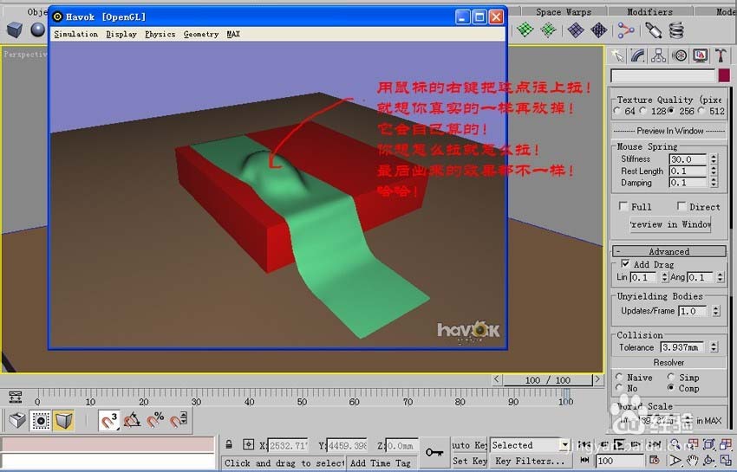The width and height of the screenshot is (737, 472).
Task: Collapse the Advanced rollout
Action: tap(669, 251)
